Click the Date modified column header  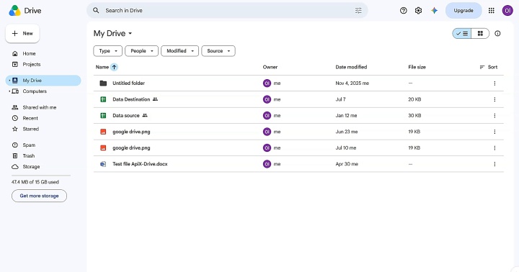pos(351,67)
